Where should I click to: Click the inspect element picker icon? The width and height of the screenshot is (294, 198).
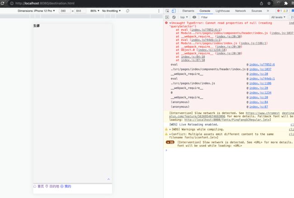coord(167,11)
